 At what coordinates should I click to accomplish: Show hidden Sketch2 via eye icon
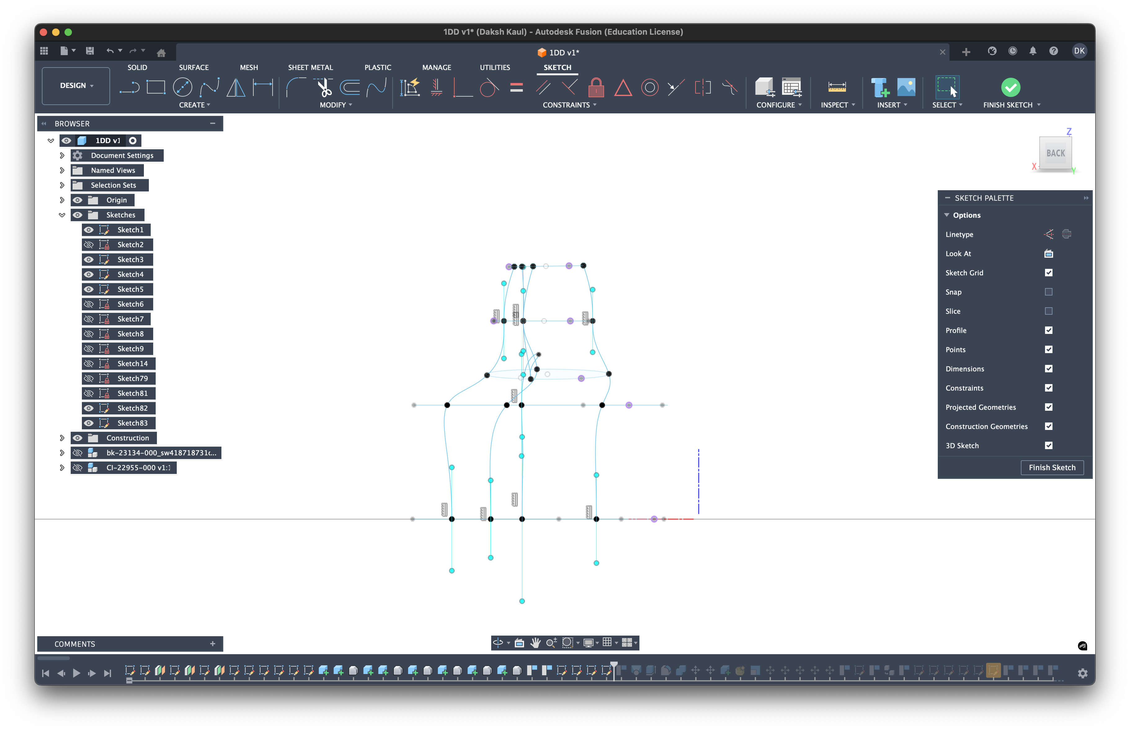(x=89, y=245)
